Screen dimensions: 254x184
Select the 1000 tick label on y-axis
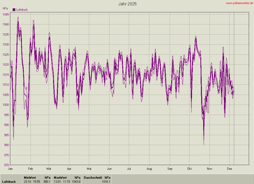pos(6,105)
